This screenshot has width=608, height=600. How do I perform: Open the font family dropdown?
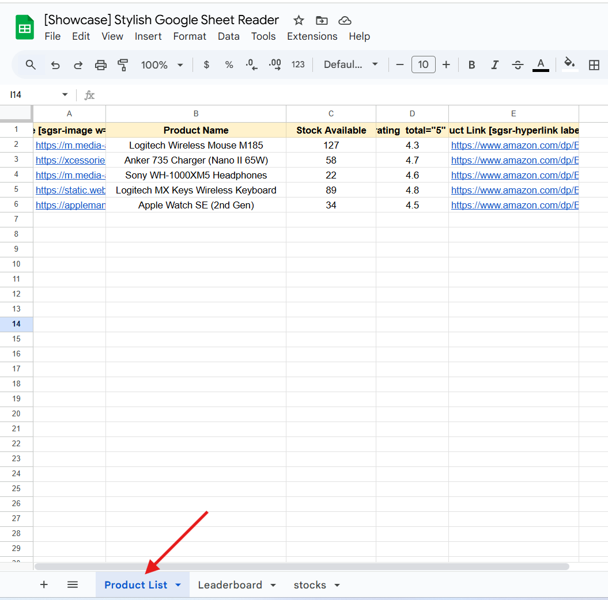pos(350,64)
